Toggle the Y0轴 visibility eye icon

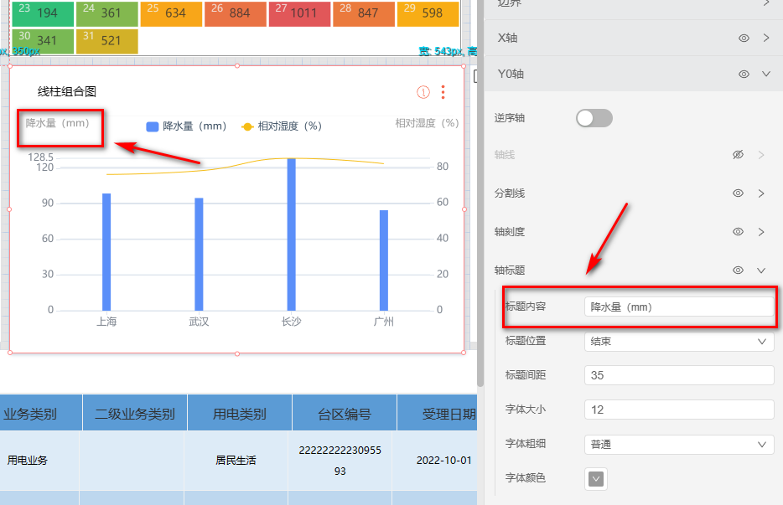[x=744, y=75]
